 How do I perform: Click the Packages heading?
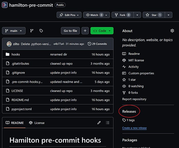[x=130, y=140]
